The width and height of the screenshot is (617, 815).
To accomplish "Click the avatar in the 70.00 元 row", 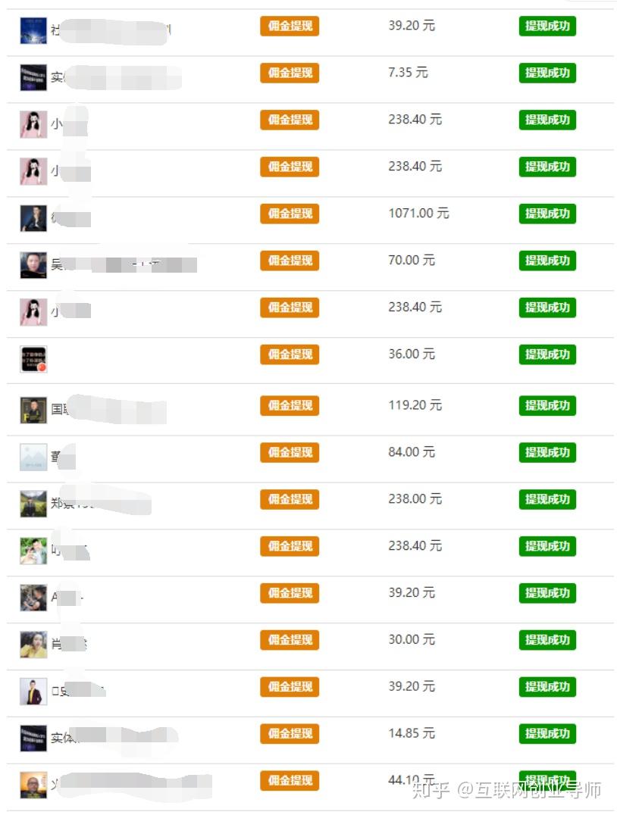I will (x=33, y=265).
